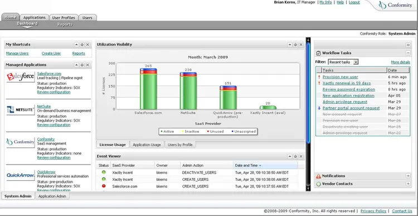418x216 pixels.
Task: Switch to the License Usage tab
Action: [113, 145]
